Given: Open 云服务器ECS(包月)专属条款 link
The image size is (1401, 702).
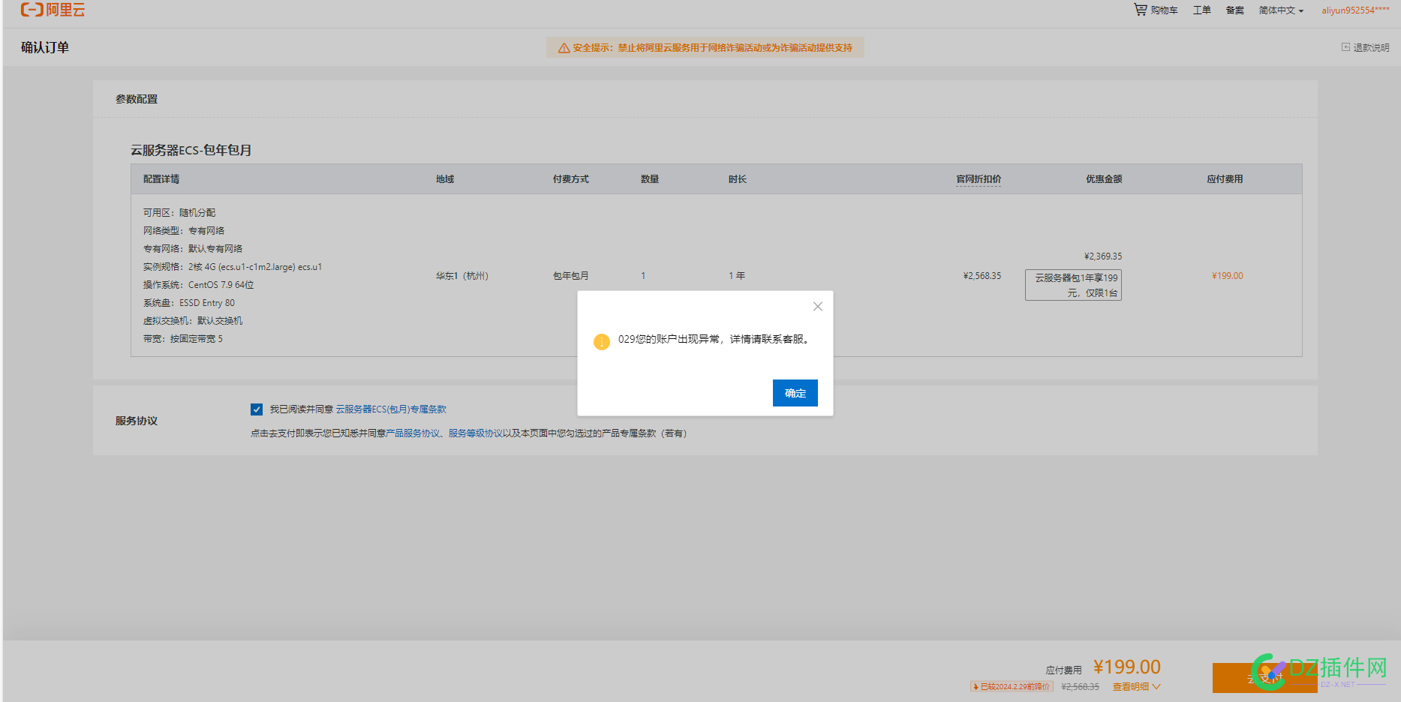Looking at the screenshot, I should [x=391, y=409].
